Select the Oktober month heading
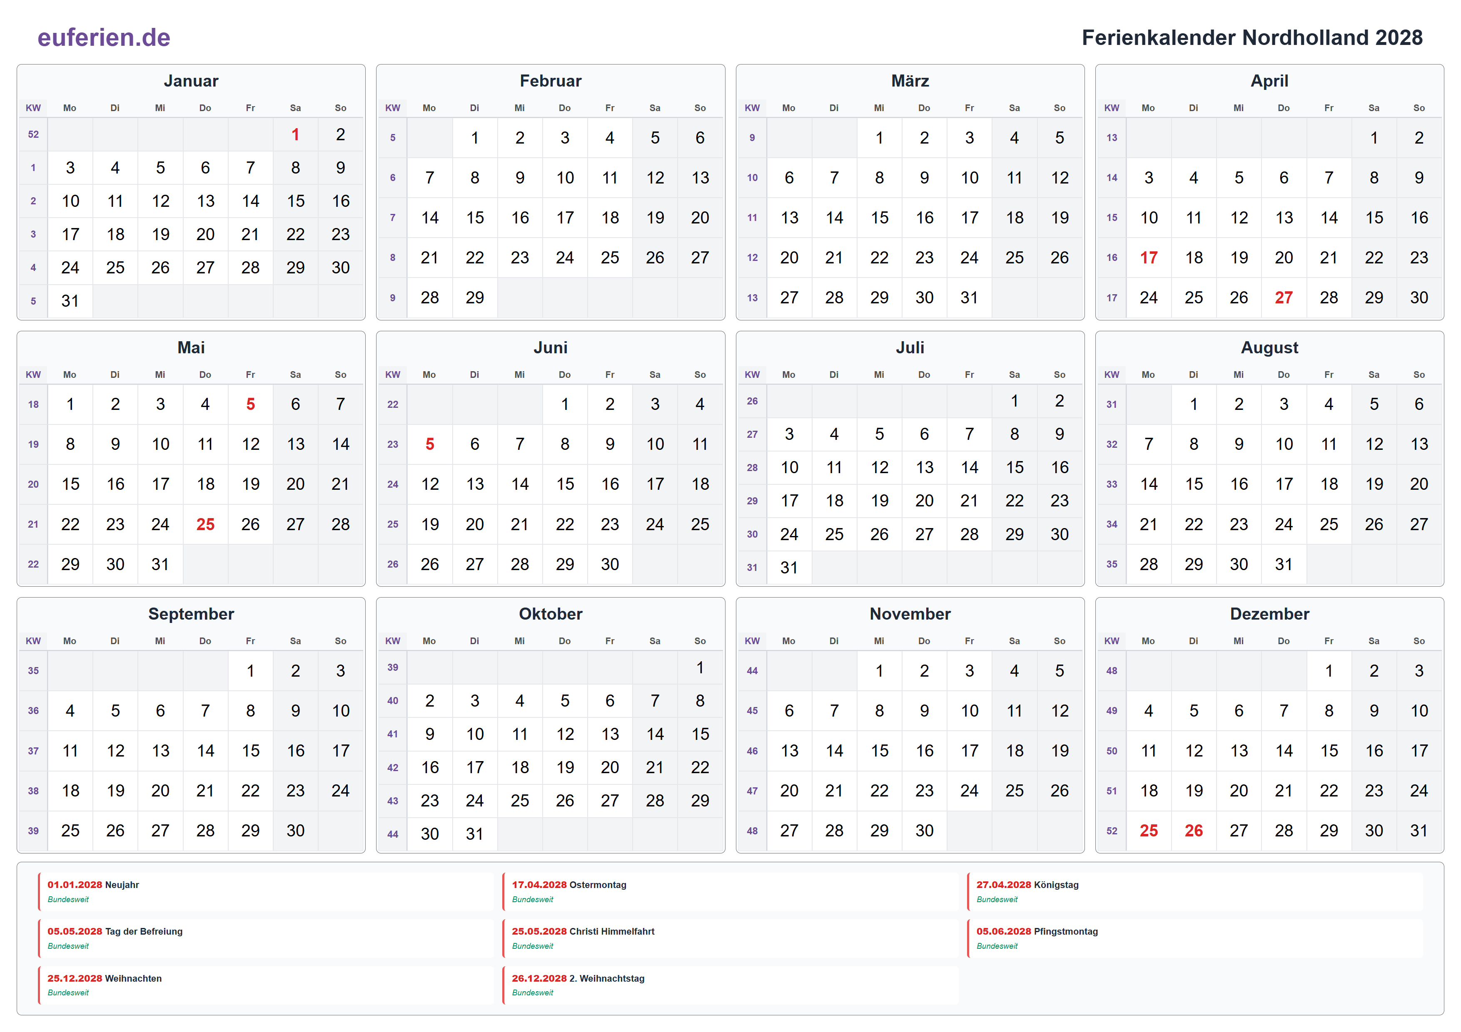The width and height of the screenshot is (1461, 1032). [x=551, y=614]
